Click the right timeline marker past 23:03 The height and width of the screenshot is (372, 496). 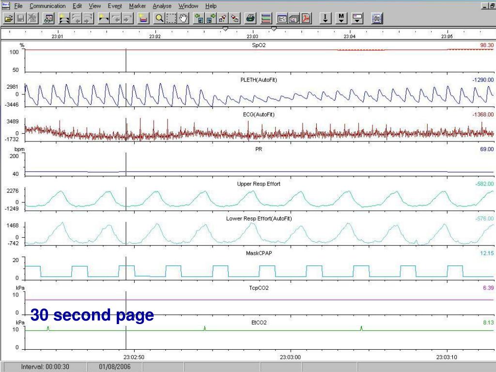[x=274, y=29]
